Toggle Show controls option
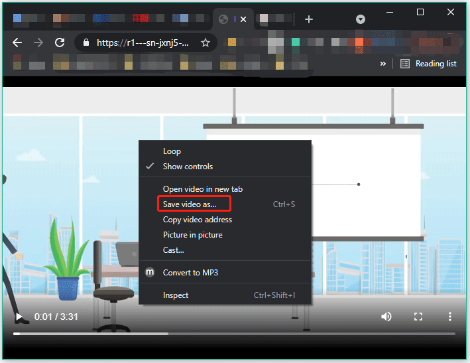The image size is (470, 363). coord(188,167)
